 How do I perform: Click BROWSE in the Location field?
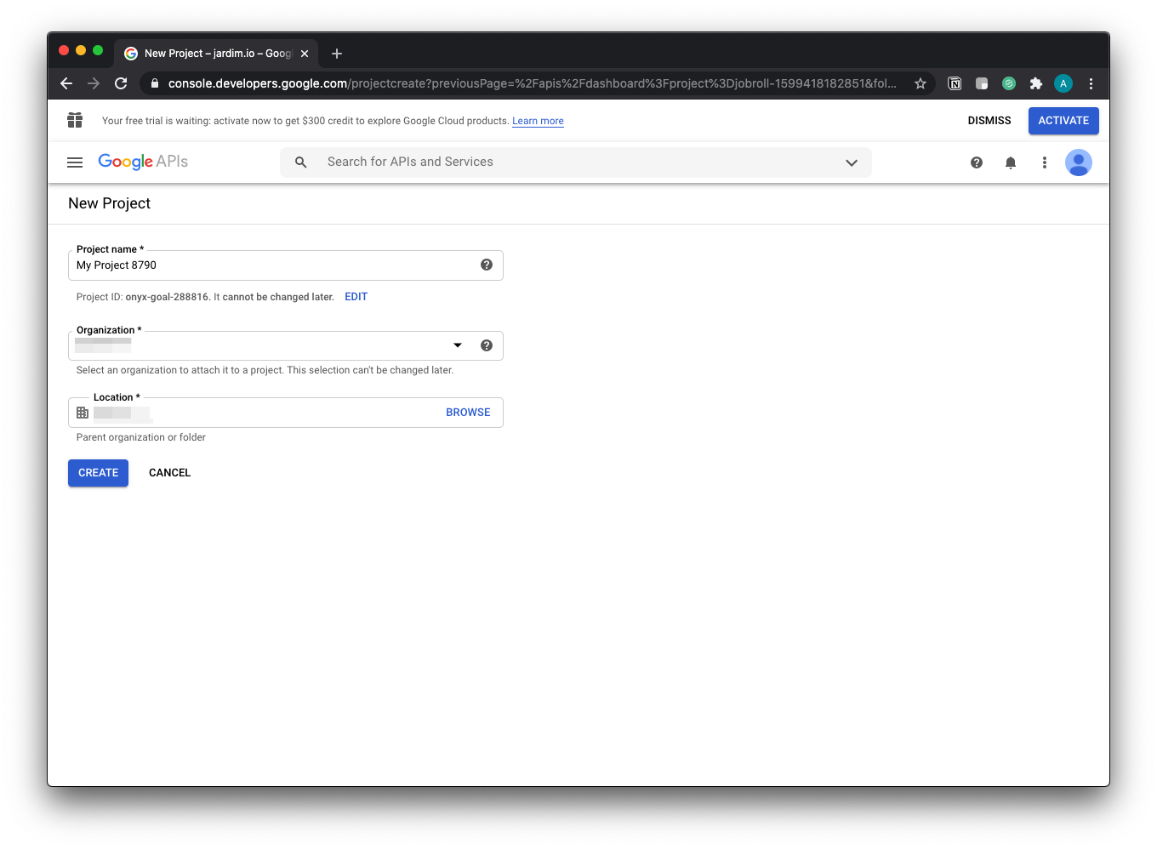[x=468, y=413]
